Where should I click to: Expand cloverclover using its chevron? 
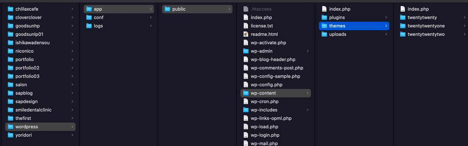click(x=73, y=18)
